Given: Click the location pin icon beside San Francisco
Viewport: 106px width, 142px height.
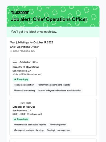Looking at the screenshot, I should pyautogui.click(x=11, y=51).
